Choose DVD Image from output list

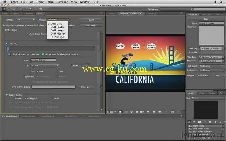(58, 30)
